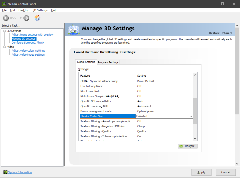
Task: Click the Auto-select setting value
Action: coord(144,106)
